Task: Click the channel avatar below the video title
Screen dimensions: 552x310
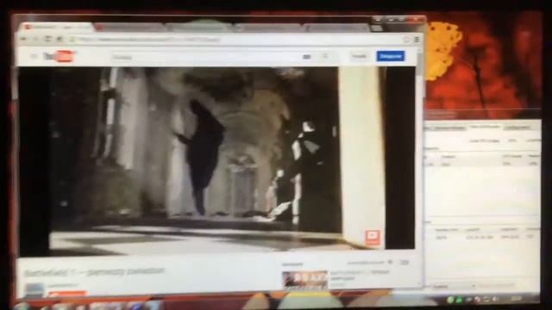Action: click(x=34, y=290)
